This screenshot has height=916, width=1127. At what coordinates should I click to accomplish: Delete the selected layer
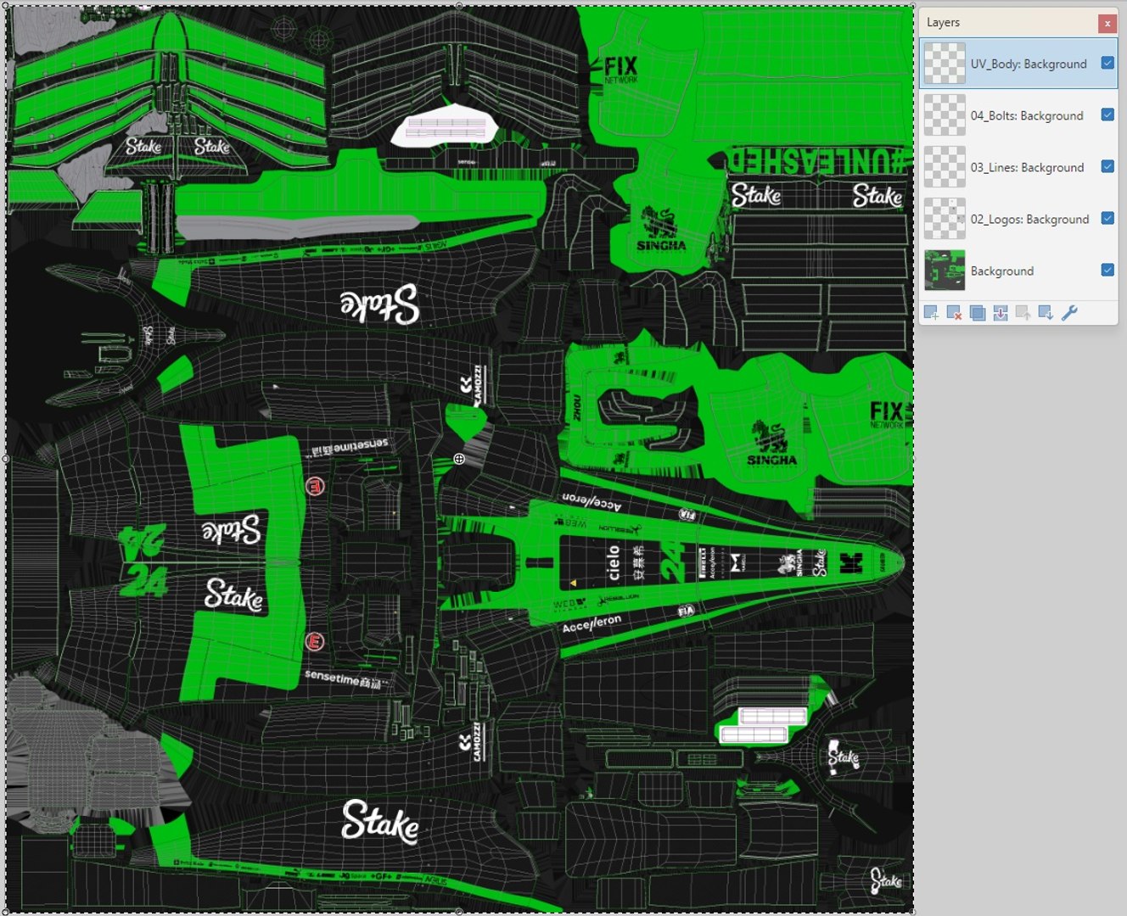954,313
